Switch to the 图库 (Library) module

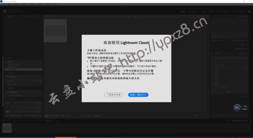point(183,12)
